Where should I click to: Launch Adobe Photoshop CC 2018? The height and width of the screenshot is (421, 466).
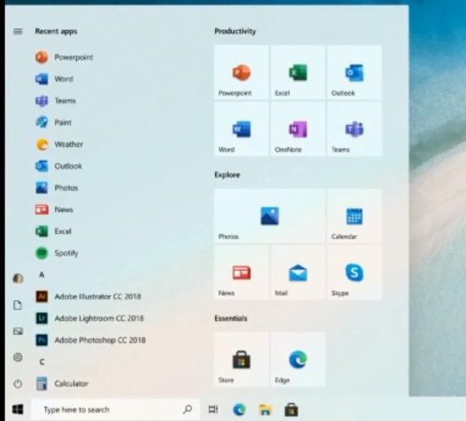pos(90,339)
